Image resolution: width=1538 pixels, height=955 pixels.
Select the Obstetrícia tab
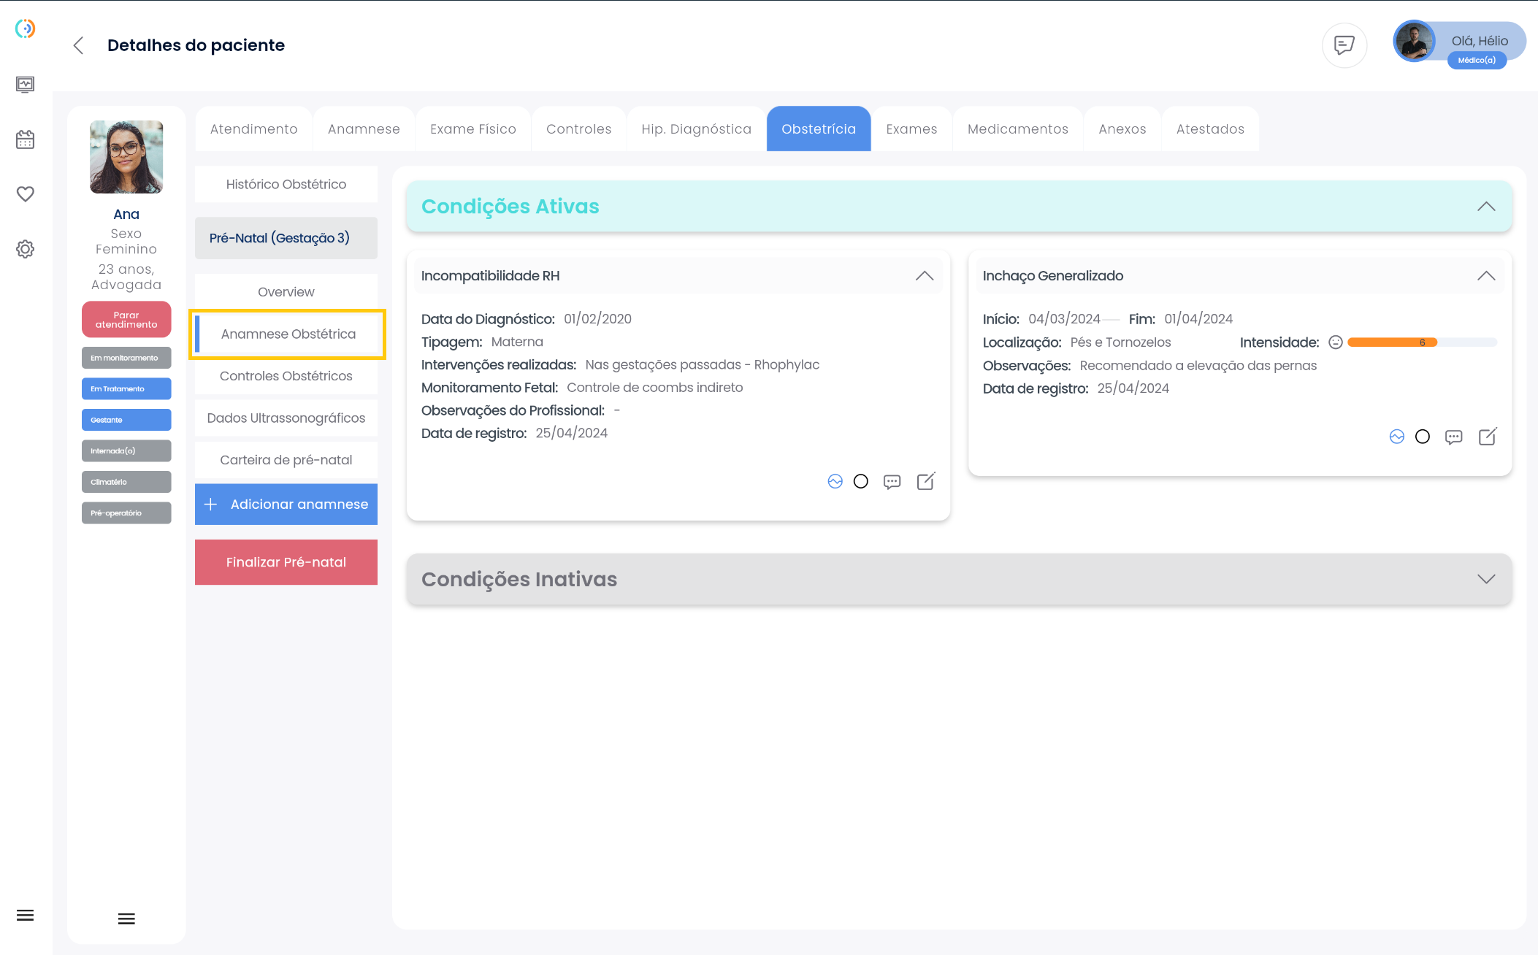[x=819, y=129]
